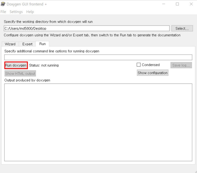The image size is (197, 173).
Task: Focus the additional command line options field
Action: click(x=98, y=57)
